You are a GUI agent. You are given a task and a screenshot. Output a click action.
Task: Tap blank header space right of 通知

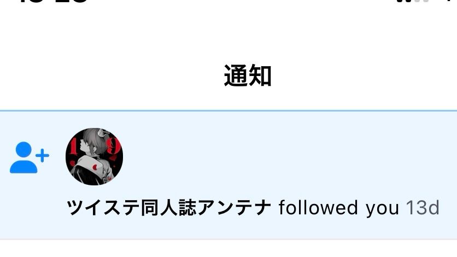364,76
